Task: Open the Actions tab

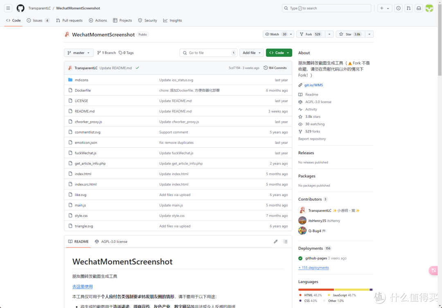Action: tap(98, 20)
